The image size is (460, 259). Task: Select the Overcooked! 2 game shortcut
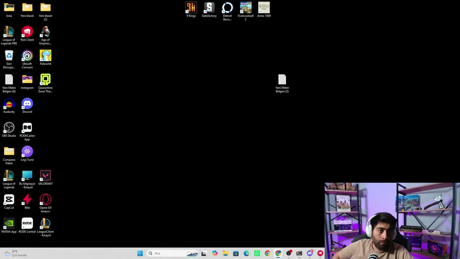(x=246, y=12)
